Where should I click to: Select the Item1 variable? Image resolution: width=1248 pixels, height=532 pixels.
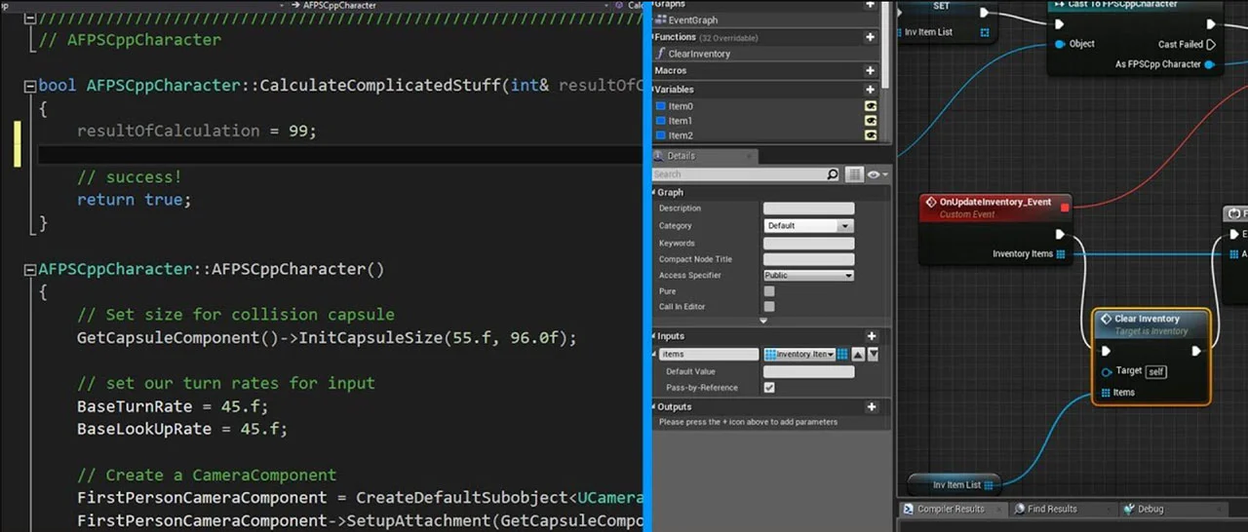[x=681, y=121]
